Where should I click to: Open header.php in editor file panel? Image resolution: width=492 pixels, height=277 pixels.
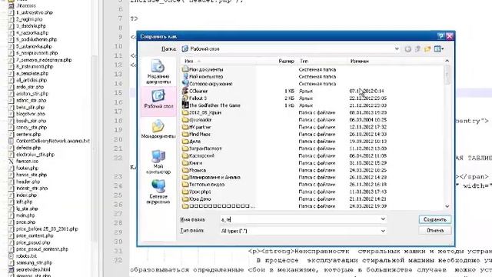click(28, 182)
